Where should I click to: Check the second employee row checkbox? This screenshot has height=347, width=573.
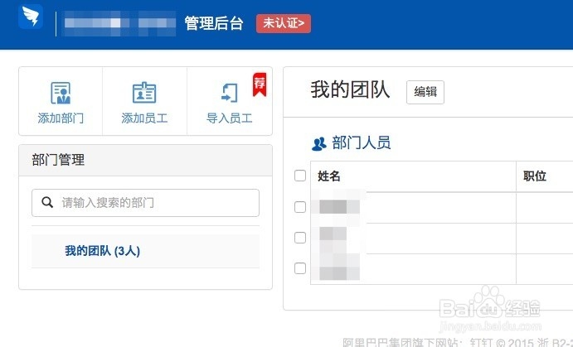pos(300,238)
